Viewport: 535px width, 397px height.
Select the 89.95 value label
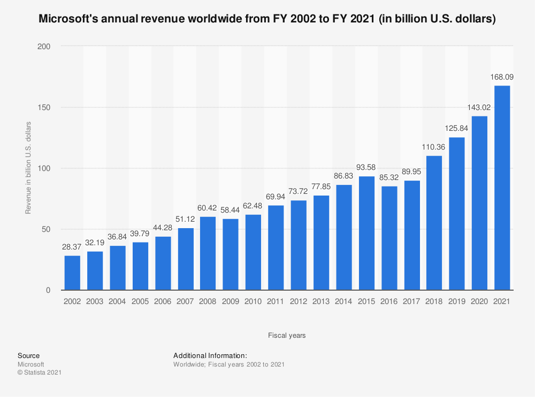coord(411,172)
